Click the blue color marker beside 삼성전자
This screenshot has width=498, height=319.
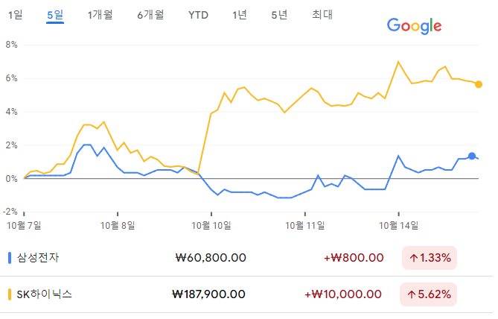[x=10, y=258]
